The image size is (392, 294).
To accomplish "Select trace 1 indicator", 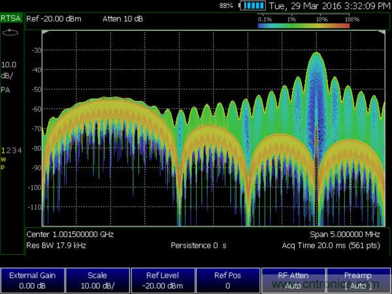I will coord(3,151).
